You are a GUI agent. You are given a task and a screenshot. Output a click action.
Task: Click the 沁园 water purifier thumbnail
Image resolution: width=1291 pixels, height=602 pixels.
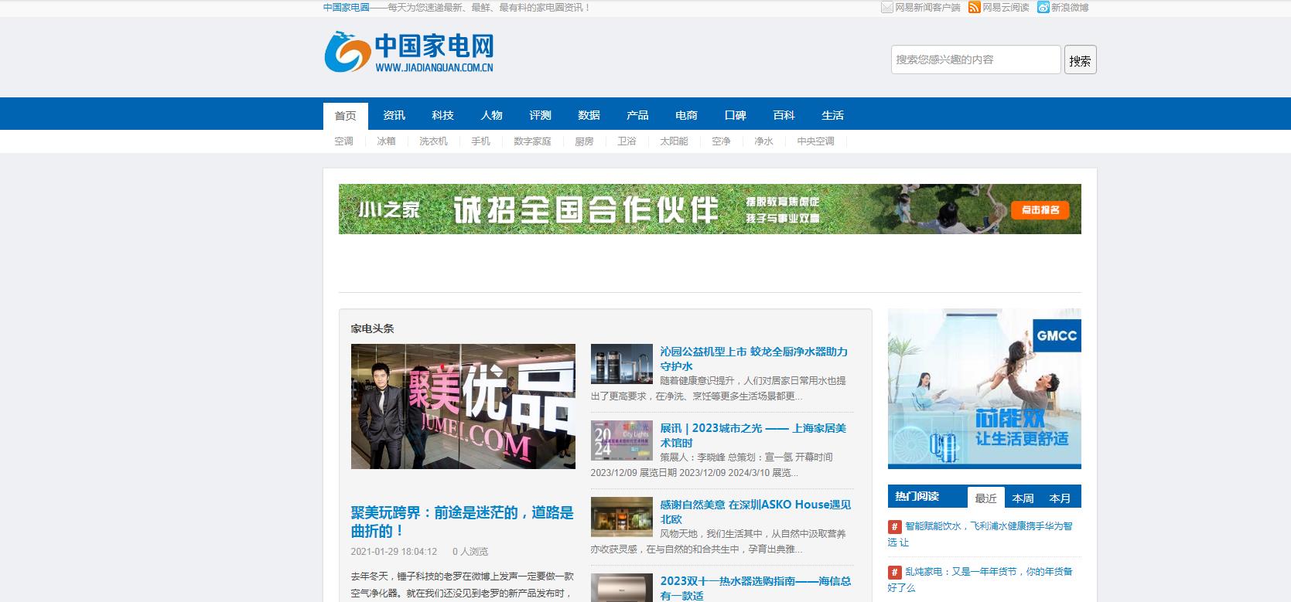coord(622,364)
